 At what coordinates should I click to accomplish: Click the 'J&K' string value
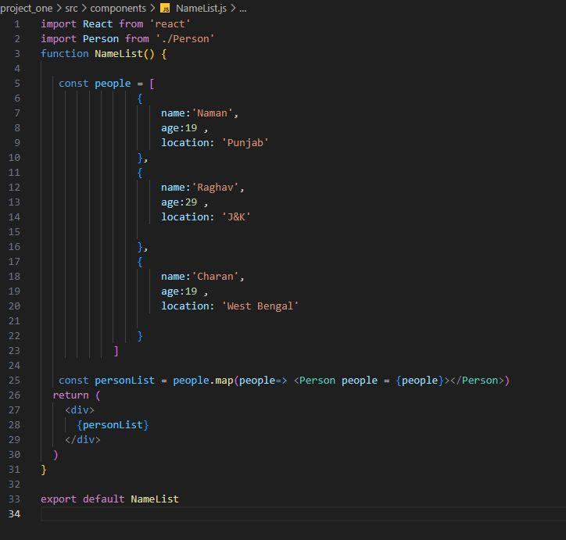(236, 217)
